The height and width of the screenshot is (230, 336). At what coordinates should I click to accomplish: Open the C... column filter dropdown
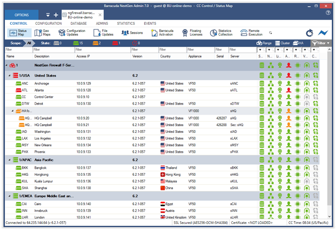pos(314,50)
